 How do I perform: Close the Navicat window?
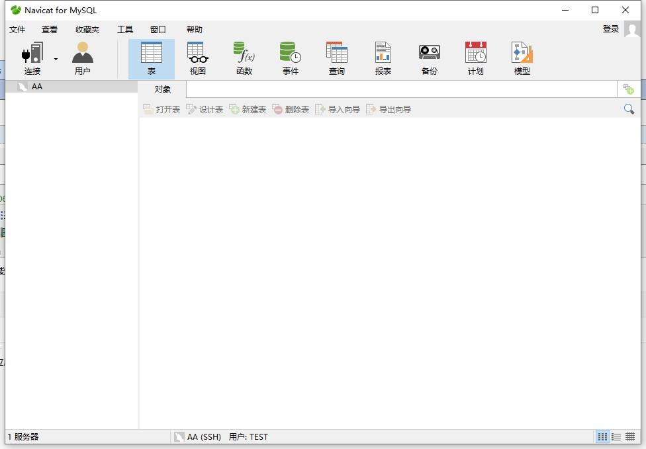[x=625, y=10]
